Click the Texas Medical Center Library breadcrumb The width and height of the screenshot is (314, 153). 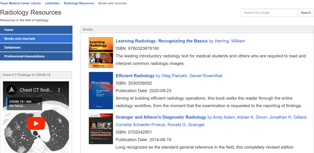(x=20, y=3)
